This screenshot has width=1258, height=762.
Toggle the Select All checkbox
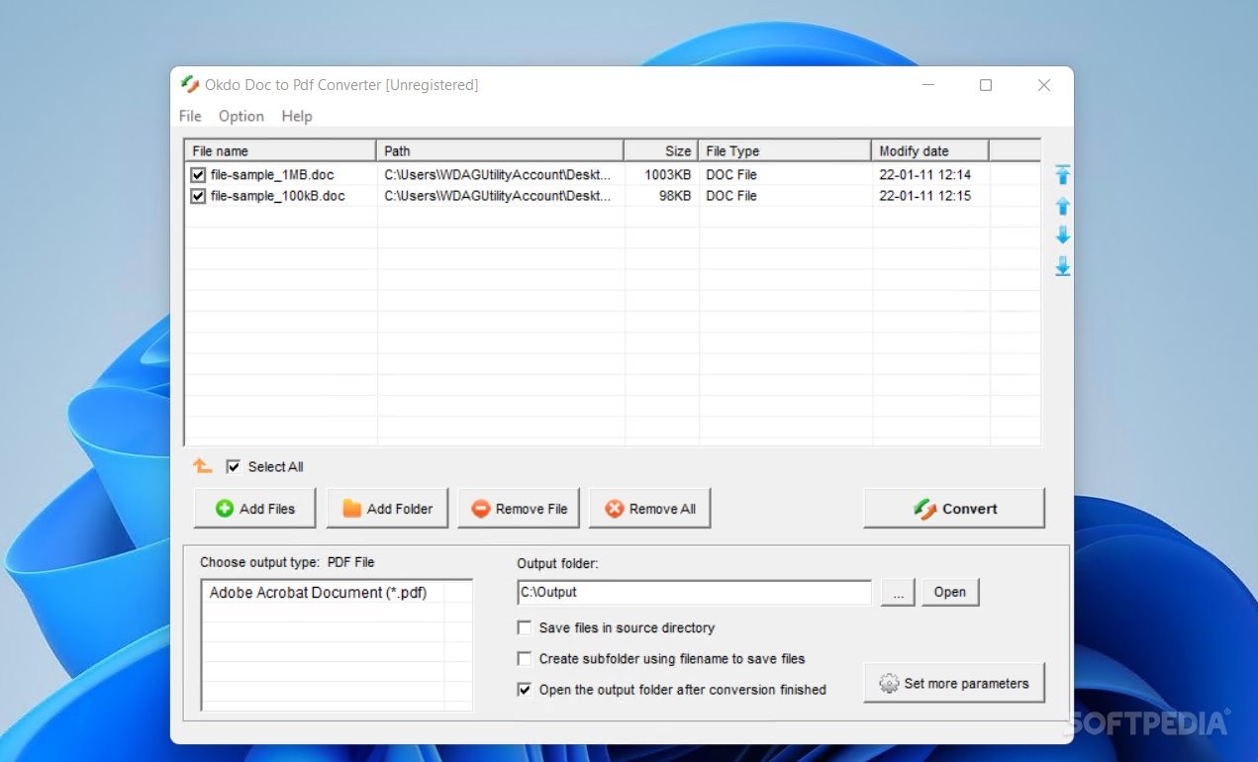pos(234,466)
